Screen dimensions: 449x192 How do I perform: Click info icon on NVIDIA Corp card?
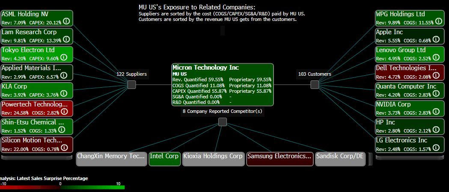pos(436,112)
